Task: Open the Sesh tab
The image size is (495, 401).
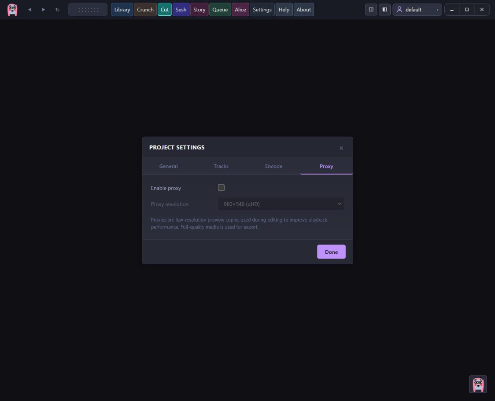Action: click(181, 10)
